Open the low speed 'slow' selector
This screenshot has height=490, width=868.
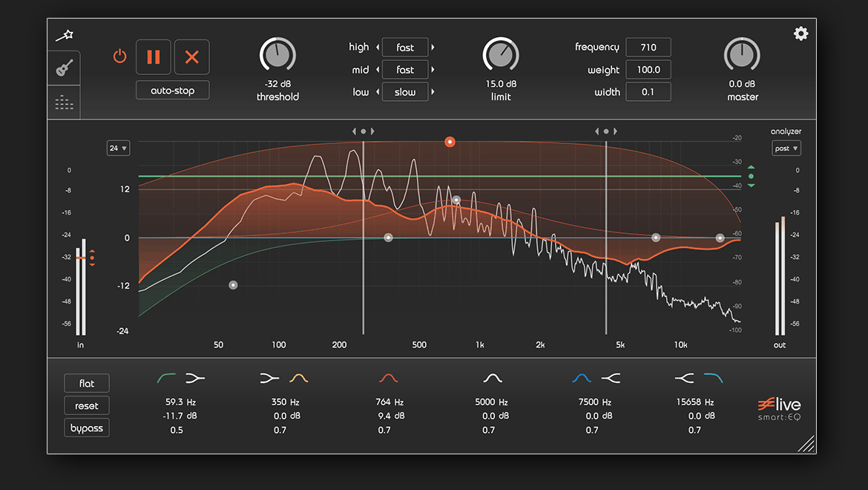coord(405,92)
